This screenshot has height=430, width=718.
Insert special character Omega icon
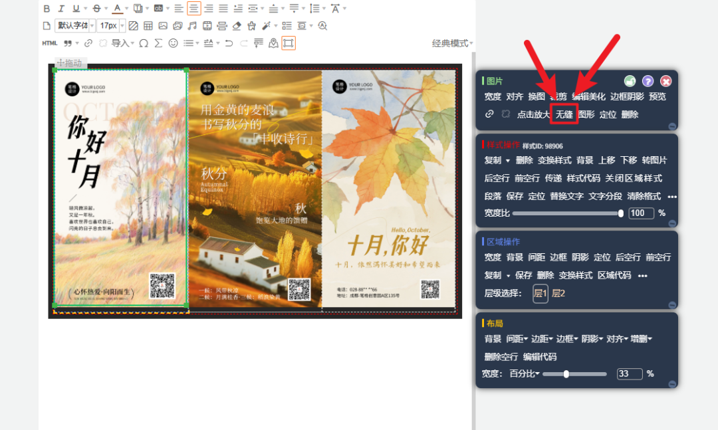coord(144,43)
